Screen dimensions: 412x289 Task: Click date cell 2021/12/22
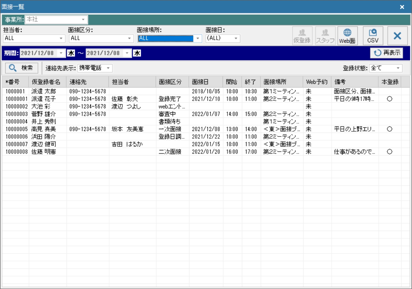206,137
